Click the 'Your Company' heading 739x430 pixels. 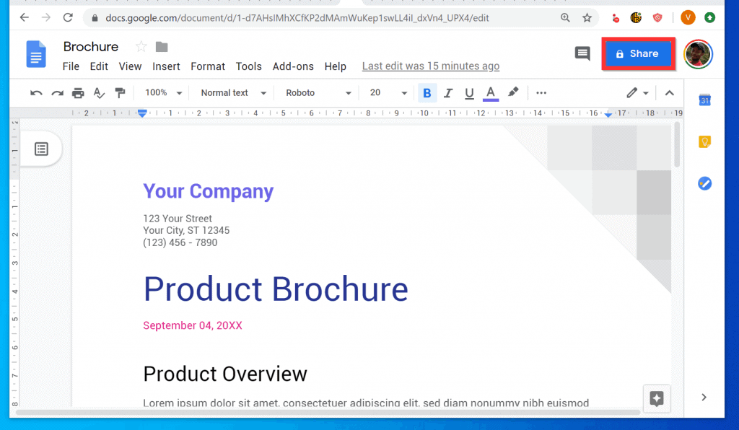(209, 191)
